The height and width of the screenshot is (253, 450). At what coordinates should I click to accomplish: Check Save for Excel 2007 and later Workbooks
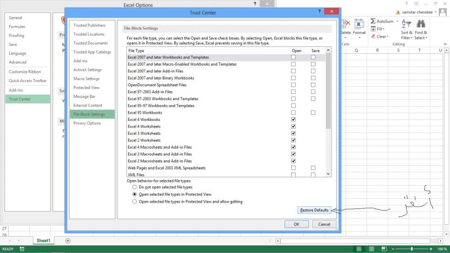[313, 58]
